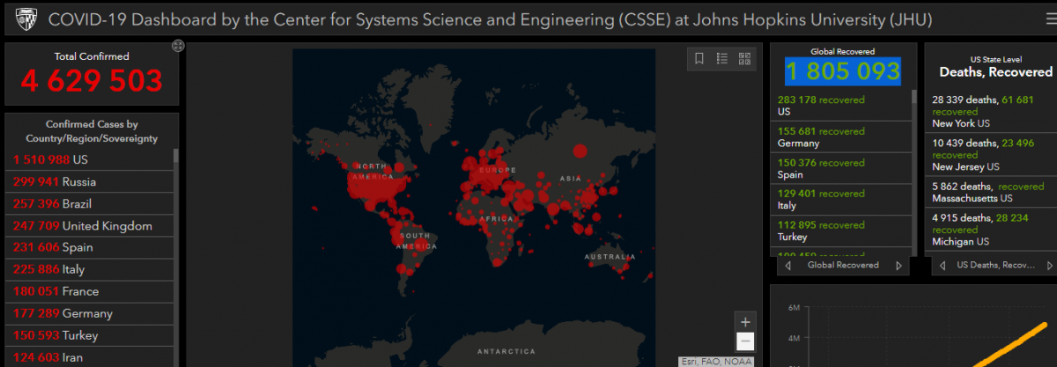Select Turkey with 150 593 confirmed cases
The image size is (1057, 367).
tap(90, 335)
